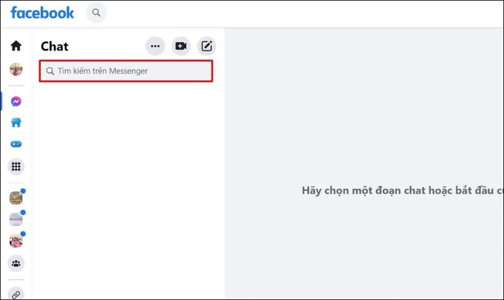This screenshot has height=300, width=504.
Task: Open third shortcut with pink floral thumbnail
Action: pyautogui.click(x=16, y=241)
